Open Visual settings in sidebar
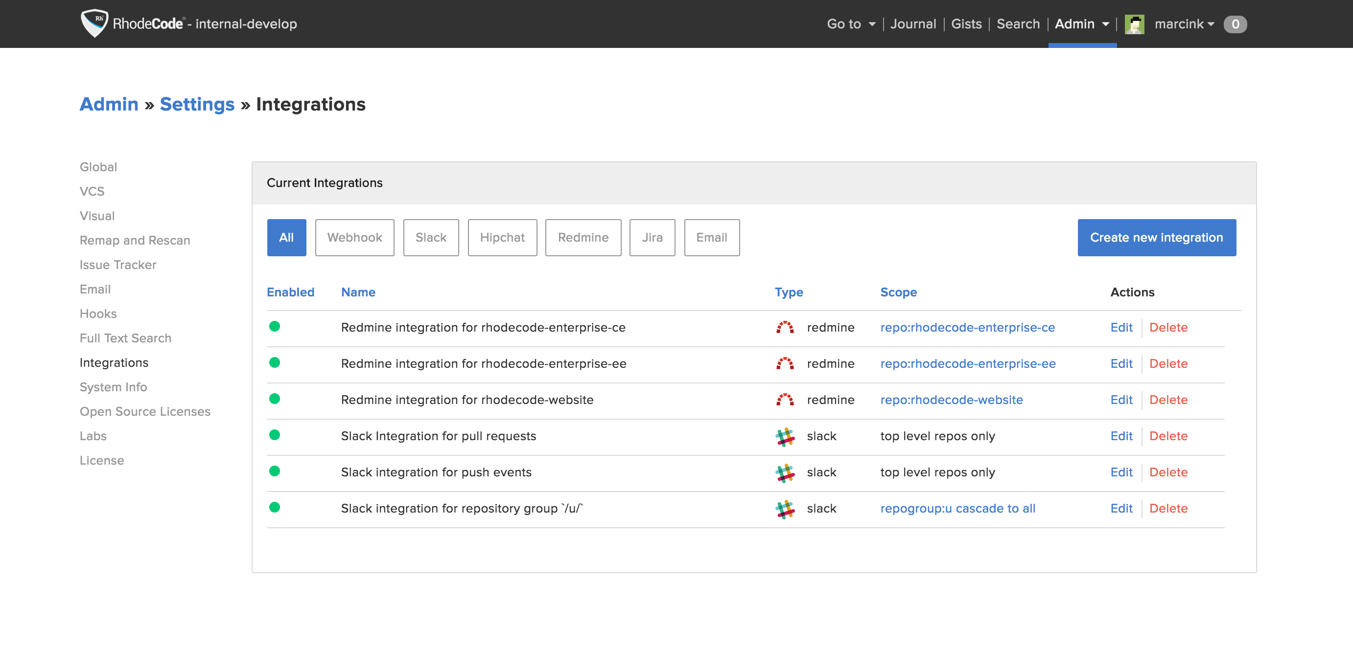 point(97,216)
